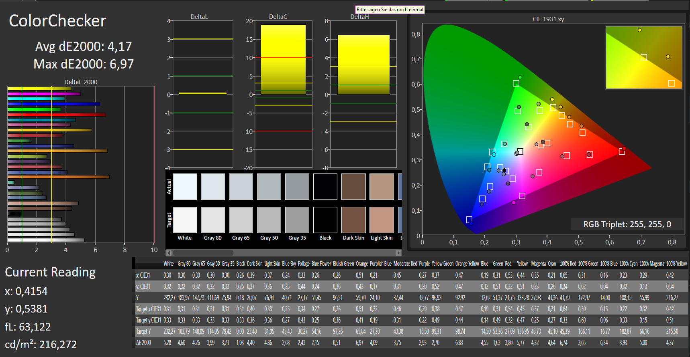Click the "ΔE 2000" table row label
The image size is (690, 357).
pos(143,343)
